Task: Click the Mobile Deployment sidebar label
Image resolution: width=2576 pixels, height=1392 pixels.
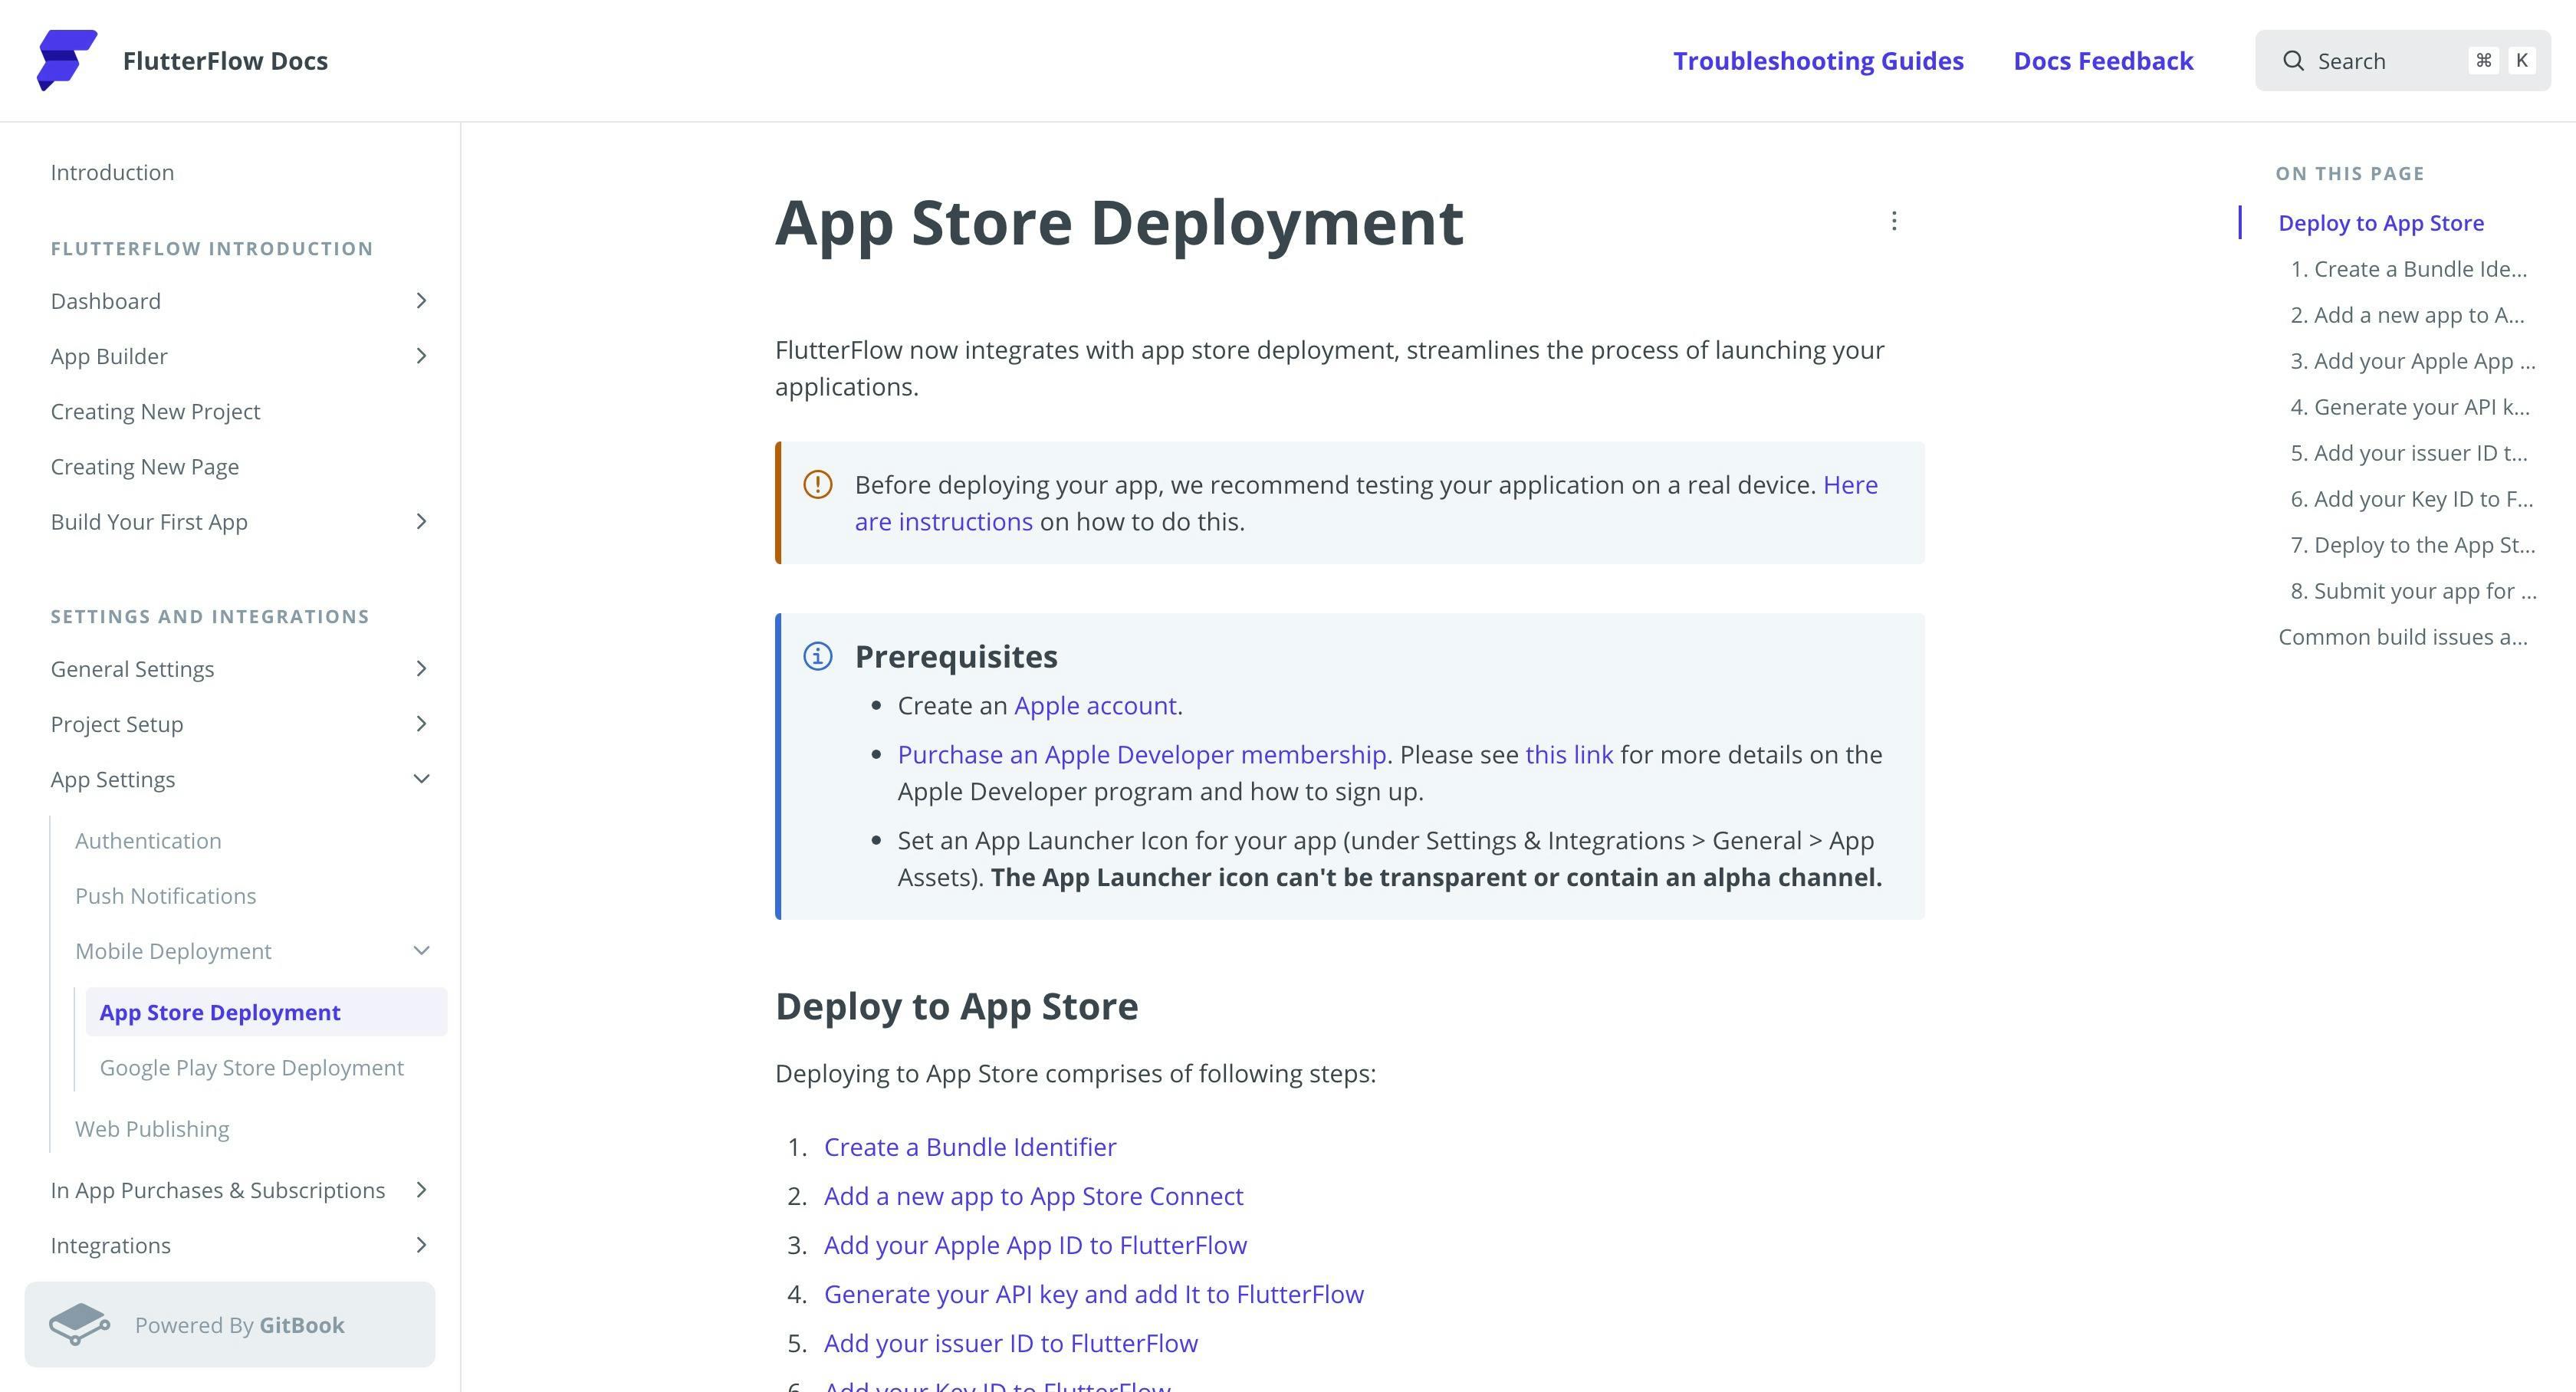Action: 173,951
